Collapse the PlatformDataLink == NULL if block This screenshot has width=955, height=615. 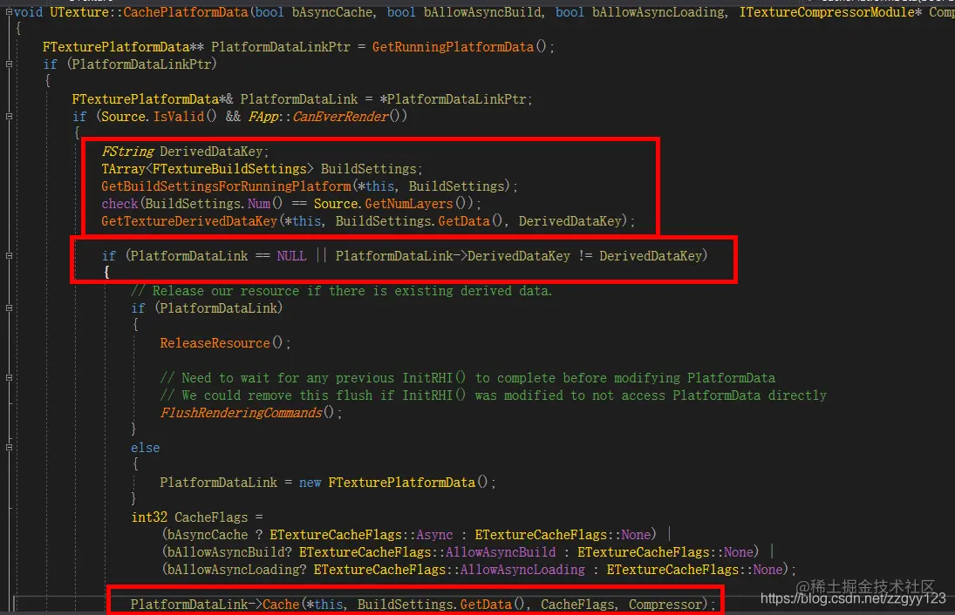[x=9, y=256]
